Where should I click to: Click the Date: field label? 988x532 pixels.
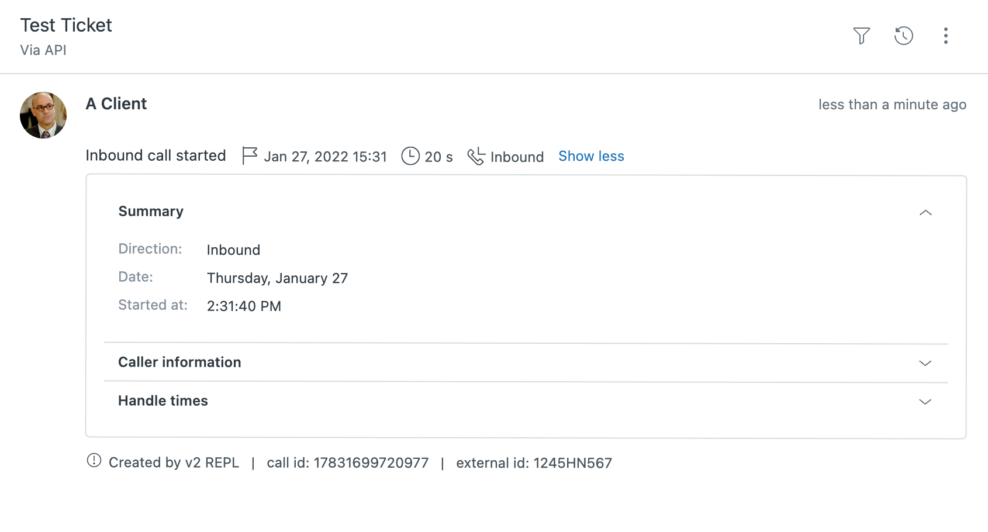coord(136,277)
